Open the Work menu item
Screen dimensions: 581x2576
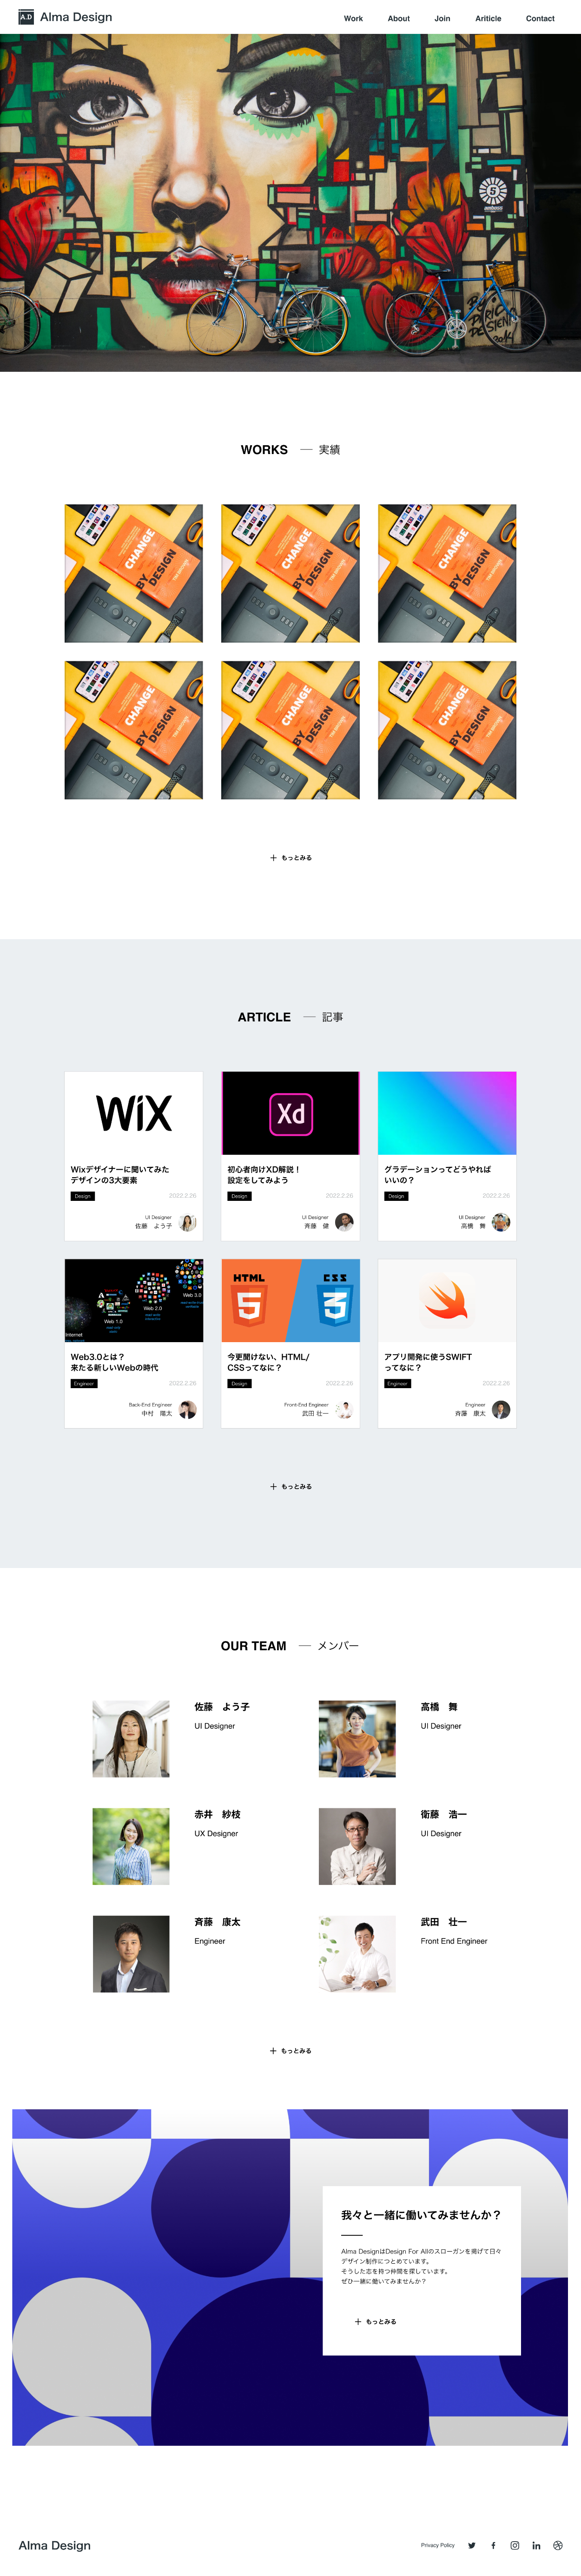click(x=353, y=18)
